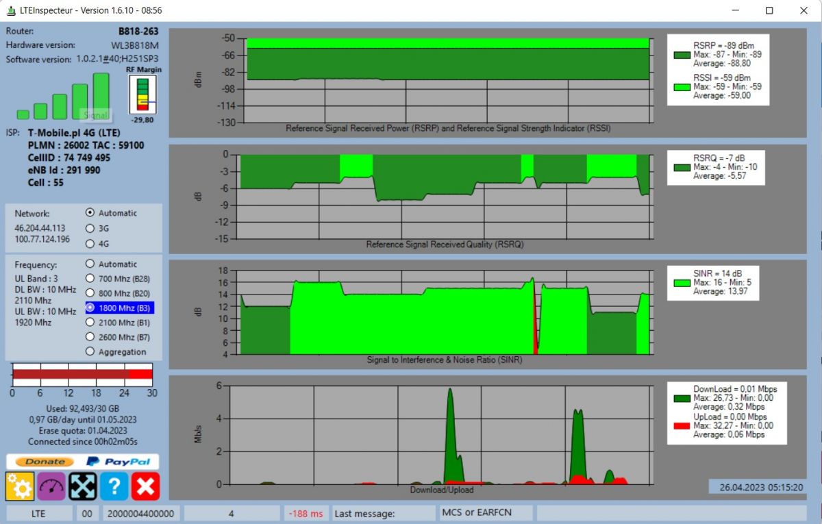Click the 00 status bar cell

coord(87,513)
